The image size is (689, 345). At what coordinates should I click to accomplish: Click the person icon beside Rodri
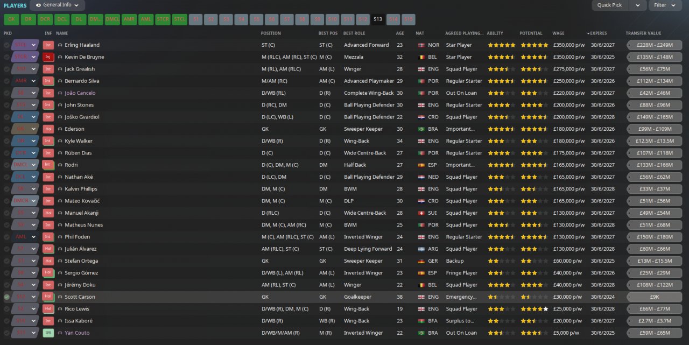(x=60, y=165)
